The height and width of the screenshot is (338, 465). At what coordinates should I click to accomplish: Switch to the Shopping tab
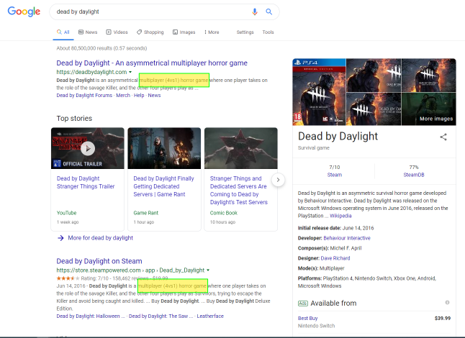pos(150,32)
